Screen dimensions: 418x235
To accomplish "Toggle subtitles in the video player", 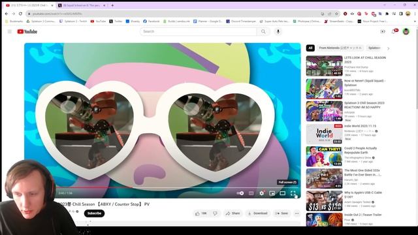I will [x=251, y=193].
